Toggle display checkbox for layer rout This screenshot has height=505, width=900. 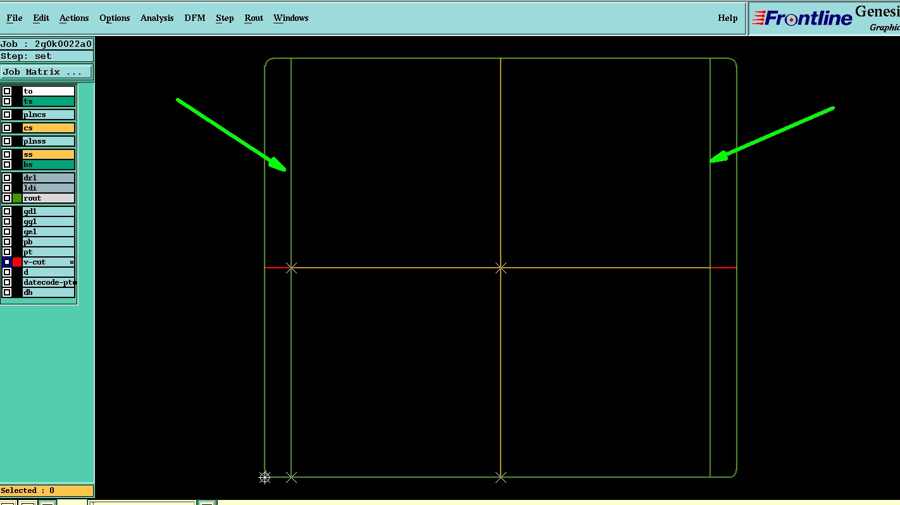[7, 198]
